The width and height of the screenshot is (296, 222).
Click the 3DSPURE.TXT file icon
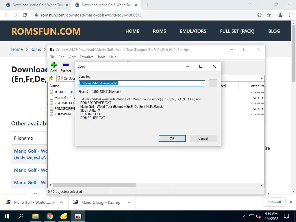[51, 92]
